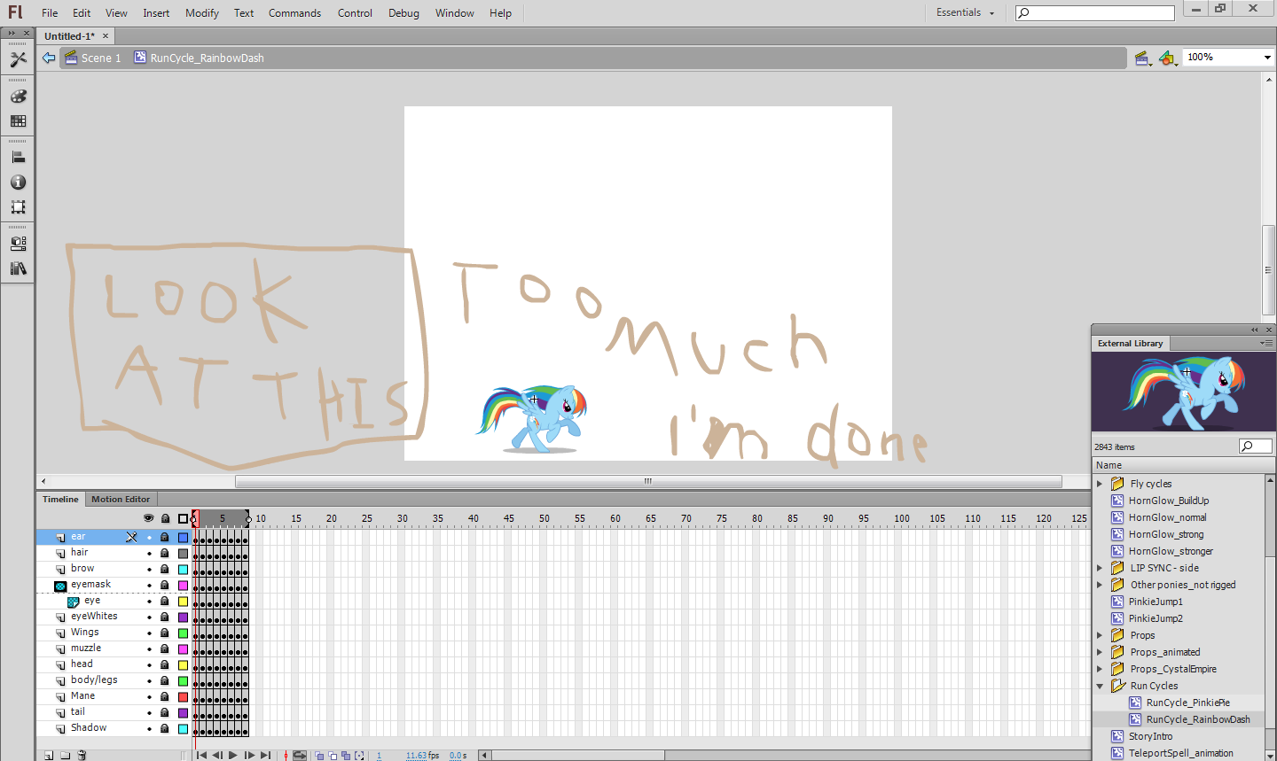Open the Tools panel icon
Screen dimensions: 1277x761
point(18,59)
